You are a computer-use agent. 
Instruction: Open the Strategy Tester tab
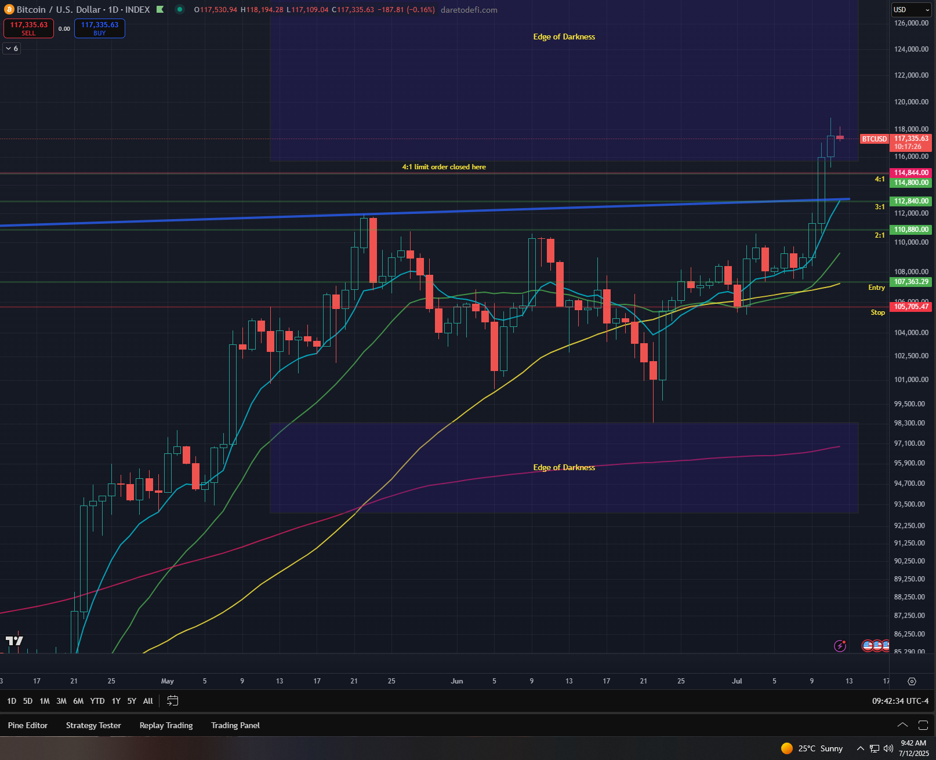click(x=93, y=725)
